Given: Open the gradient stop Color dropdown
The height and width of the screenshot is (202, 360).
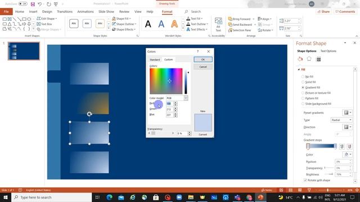Looking at the screenshot, I should [x=348, y=155].
